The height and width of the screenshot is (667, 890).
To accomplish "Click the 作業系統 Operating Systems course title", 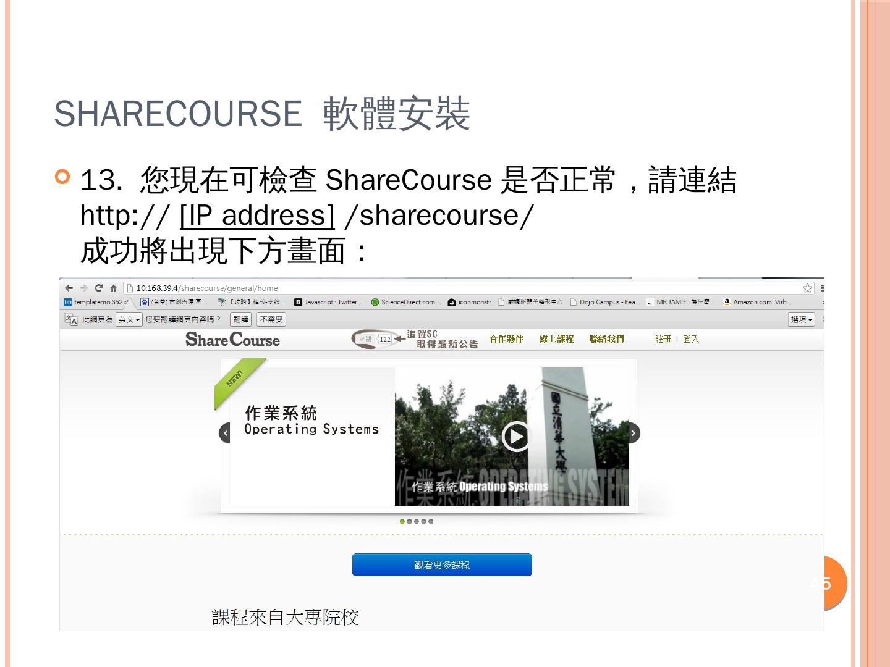I will coord(311,421).
